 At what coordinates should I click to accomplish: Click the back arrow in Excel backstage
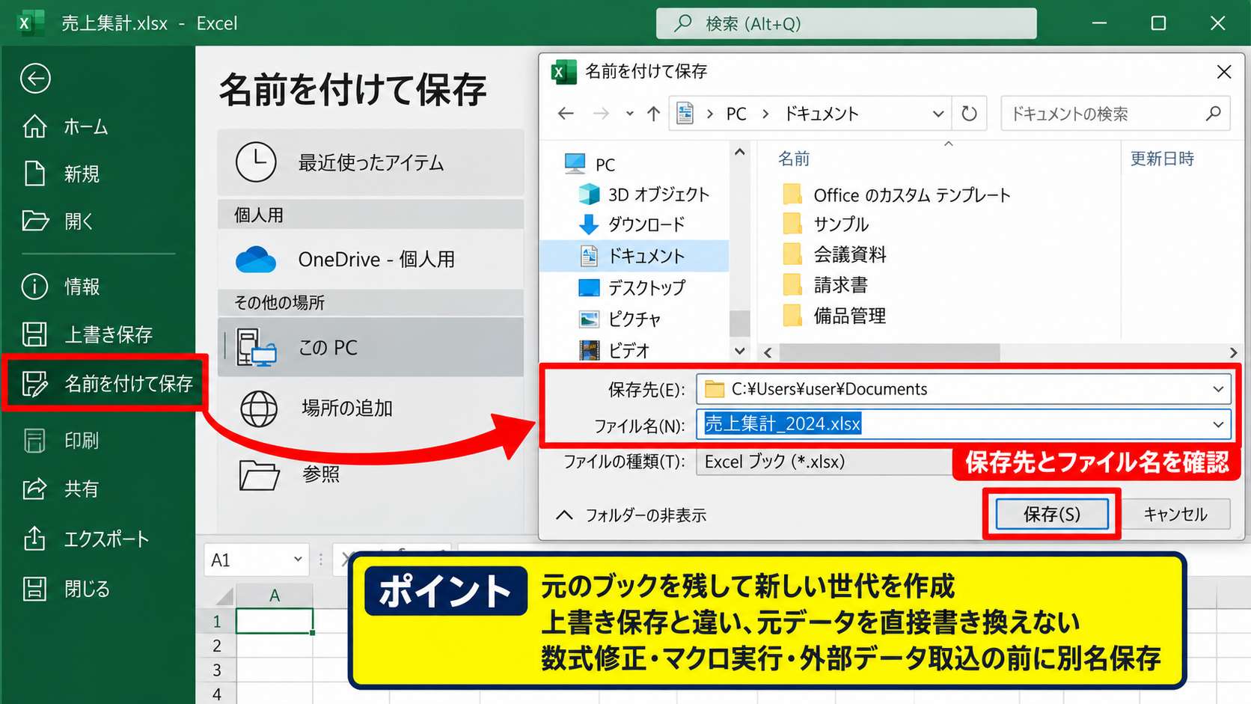(x=35, y=79)
